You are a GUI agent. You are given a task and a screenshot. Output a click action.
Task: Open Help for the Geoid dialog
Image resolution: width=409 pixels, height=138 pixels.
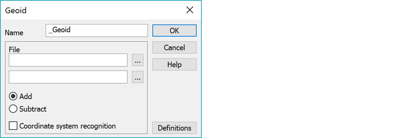[x=174, y=64]
